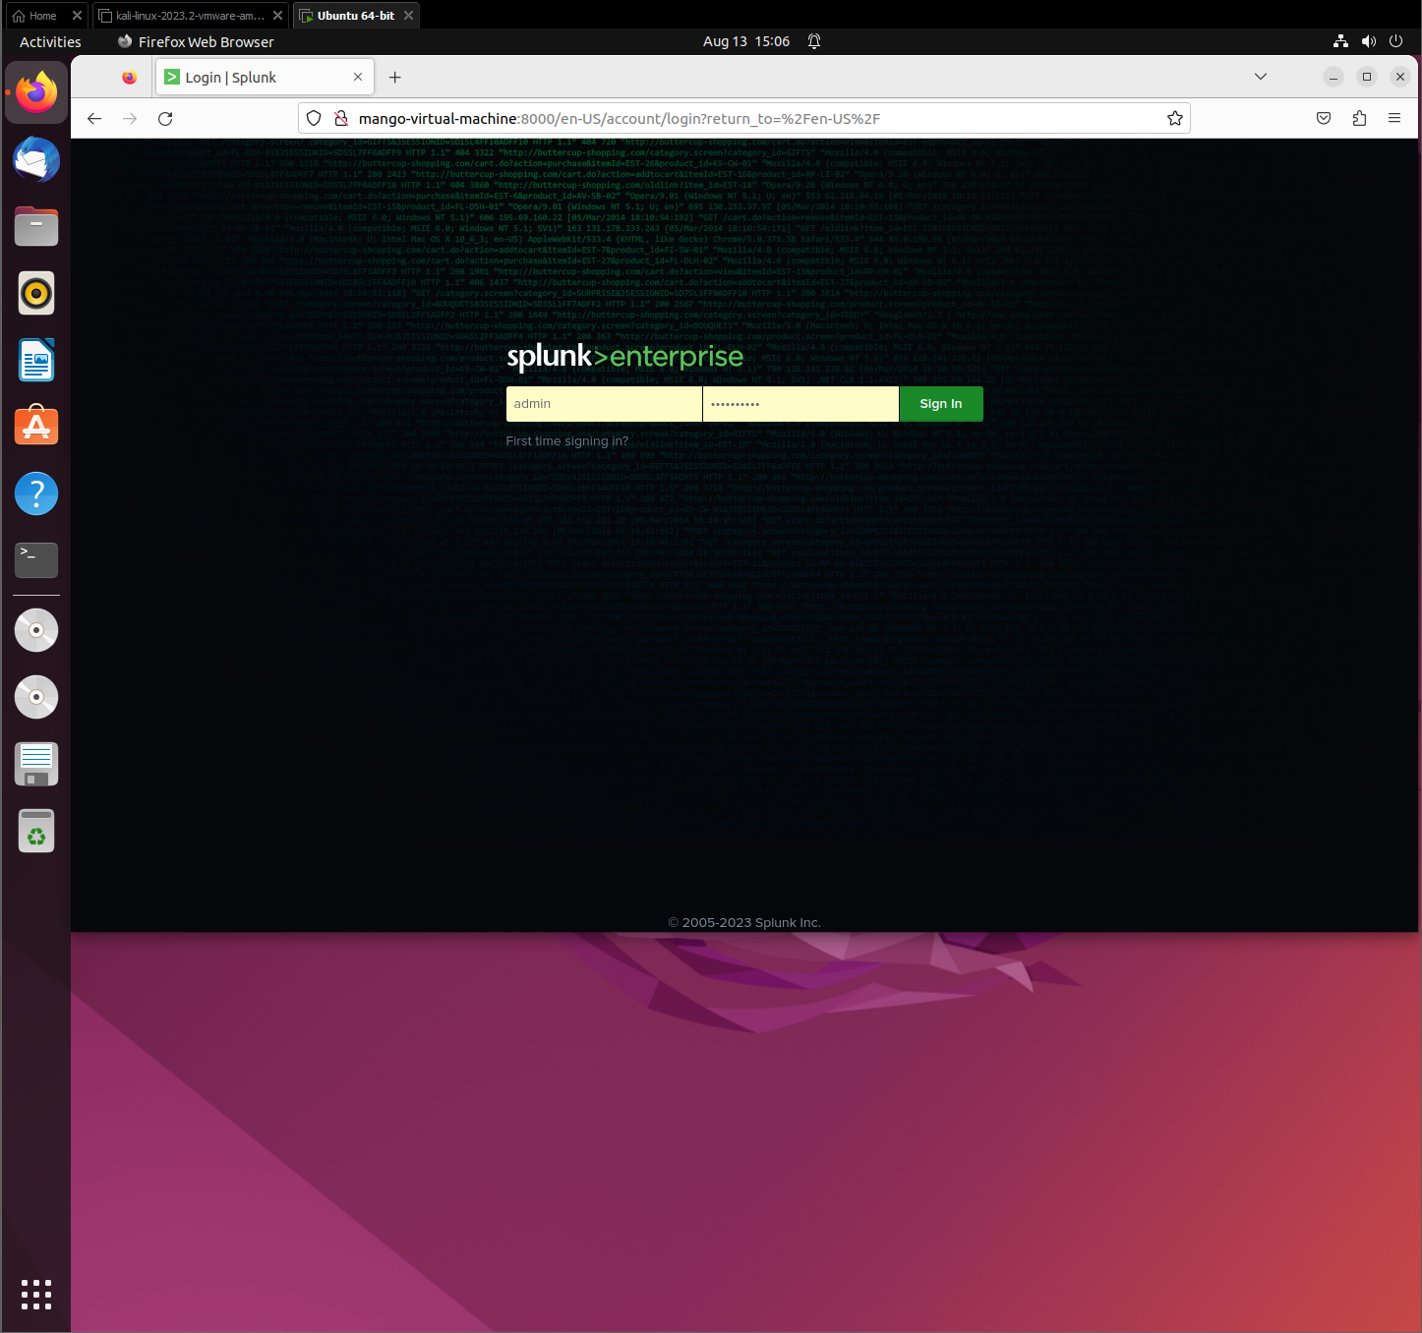The width and height of the screenshot is (1422, 1333).
Task: Open Thunderbird mail from the dock
Action: (x=36, y=159)
